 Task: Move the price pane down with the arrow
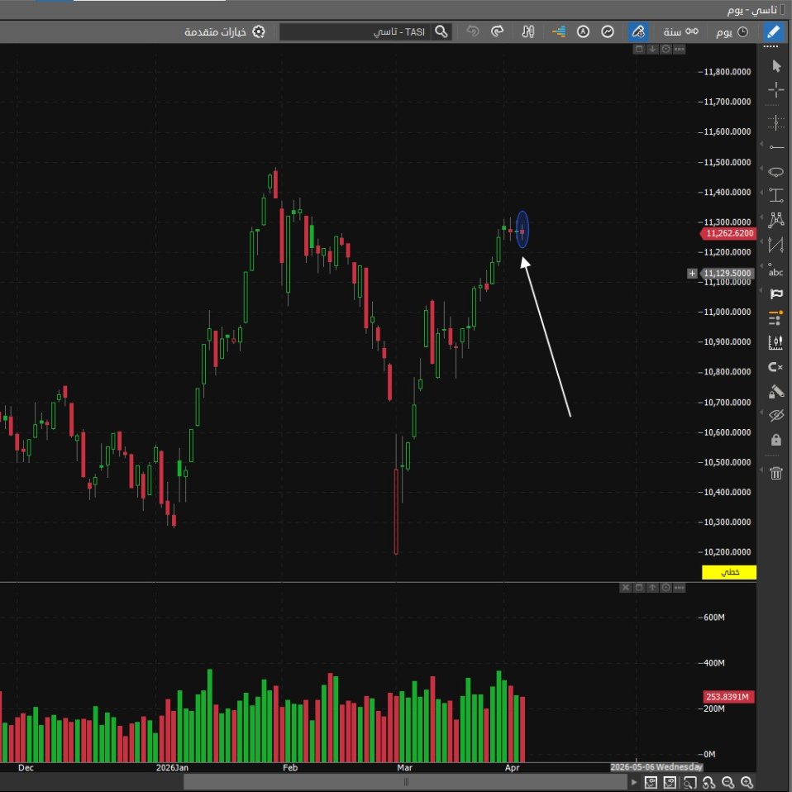tap(652, 49)
